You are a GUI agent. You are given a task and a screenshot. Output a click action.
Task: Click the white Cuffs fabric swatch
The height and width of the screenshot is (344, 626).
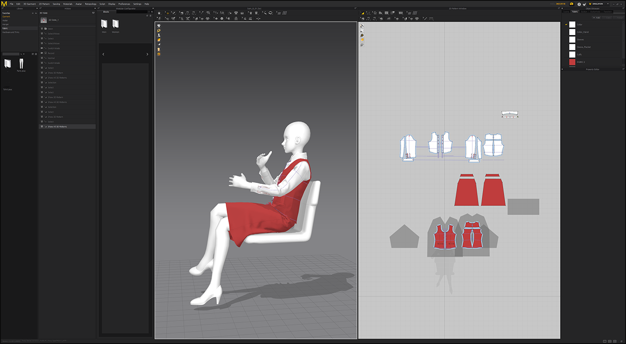point(572,54)
